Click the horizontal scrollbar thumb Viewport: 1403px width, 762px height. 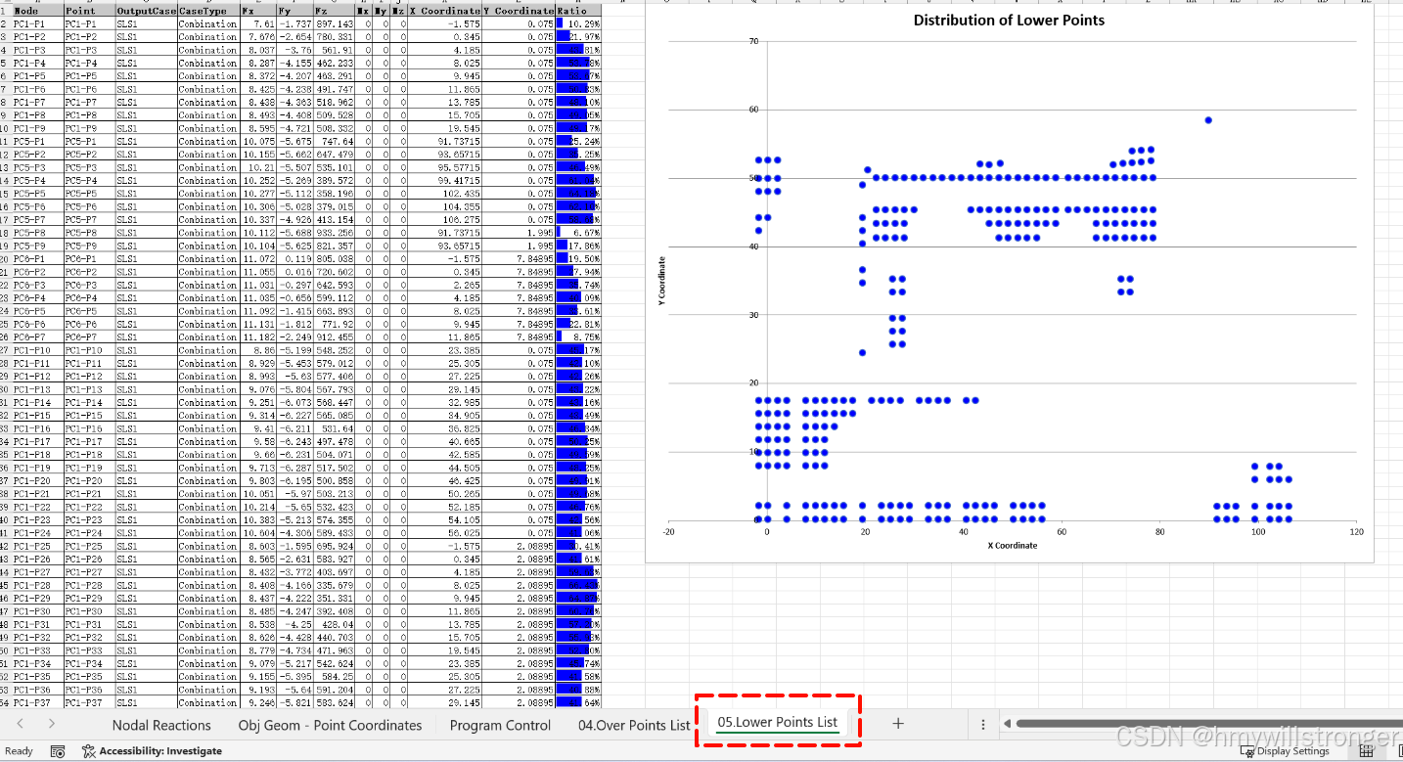(x=1208, y=724)
